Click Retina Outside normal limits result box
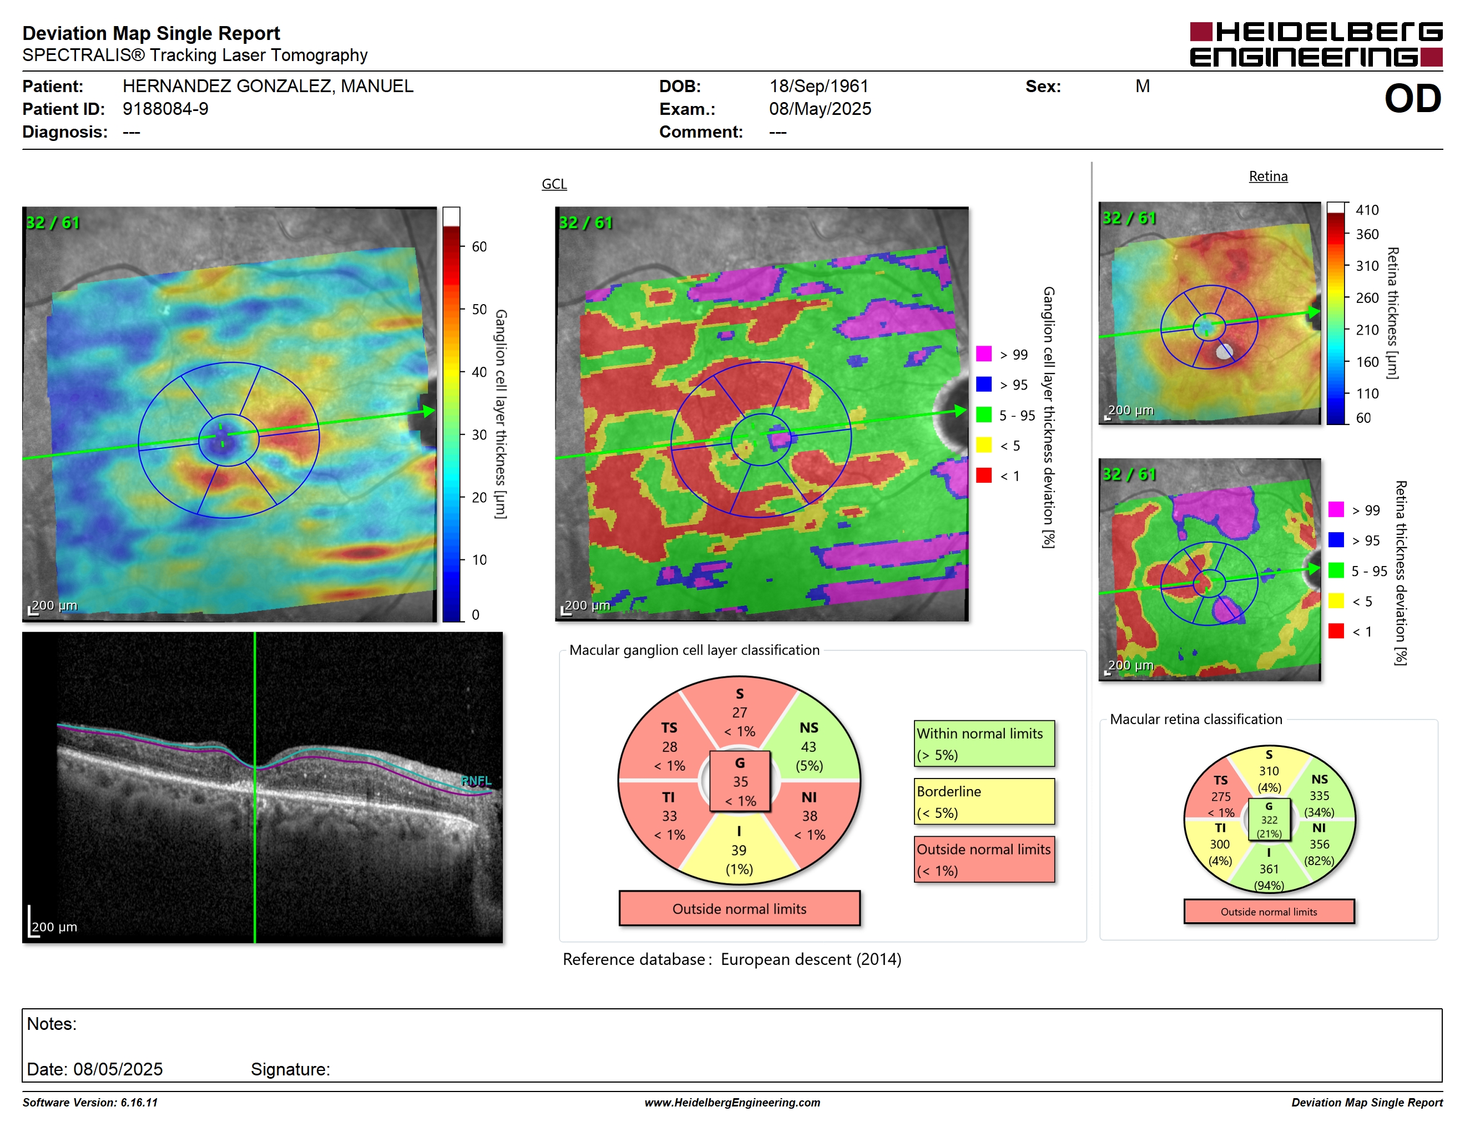This screenshot has width=1465, height=1132. tap(1269, 911)
